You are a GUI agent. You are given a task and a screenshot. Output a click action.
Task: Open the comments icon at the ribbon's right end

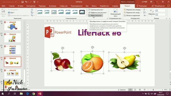pyautogui.click(x=169, y=6)
